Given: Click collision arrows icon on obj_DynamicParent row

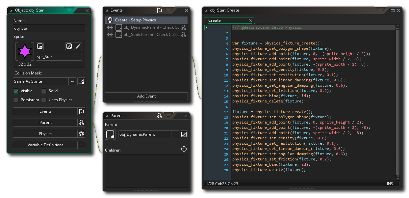Looking at the screenshot, I should point(110,27).
